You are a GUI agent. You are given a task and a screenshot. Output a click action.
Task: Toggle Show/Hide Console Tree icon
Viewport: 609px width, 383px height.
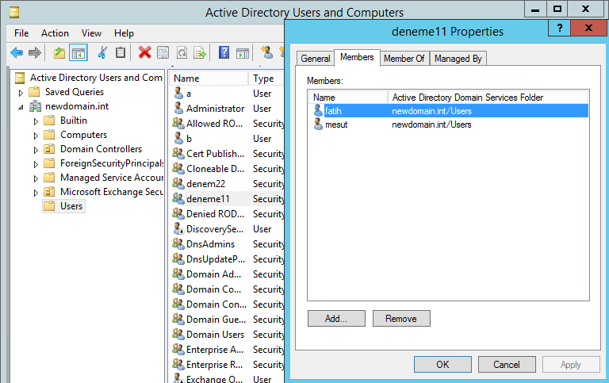78,53
